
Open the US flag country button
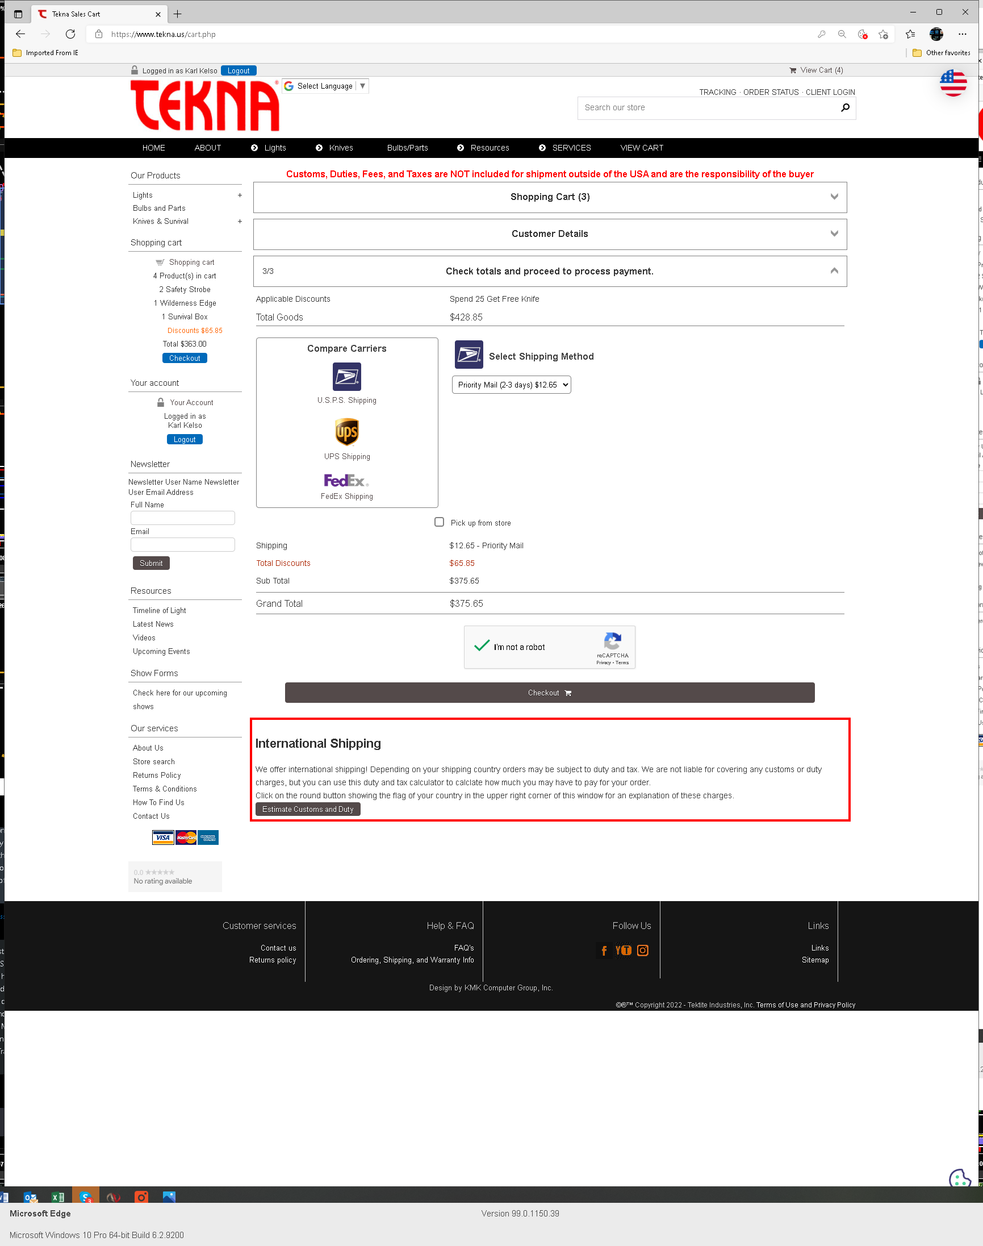(x=953, y=84)
